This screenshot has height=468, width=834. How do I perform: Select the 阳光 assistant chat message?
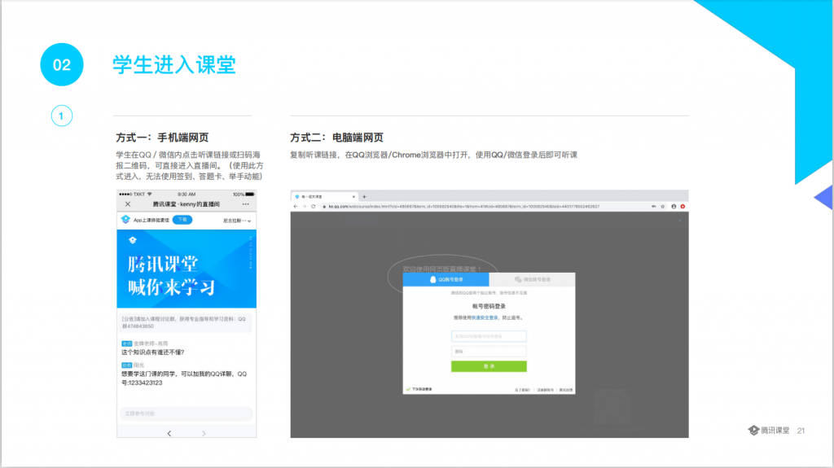[x=185, y=374]
